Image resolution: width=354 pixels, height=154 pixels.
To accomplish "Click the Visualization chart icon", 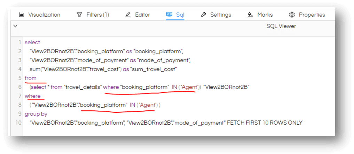I will click(x=22, y=15).
